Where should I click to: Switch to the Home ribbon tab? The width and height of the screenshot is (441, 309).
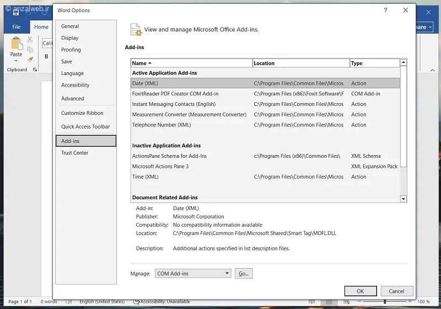(x=41, y=27)
